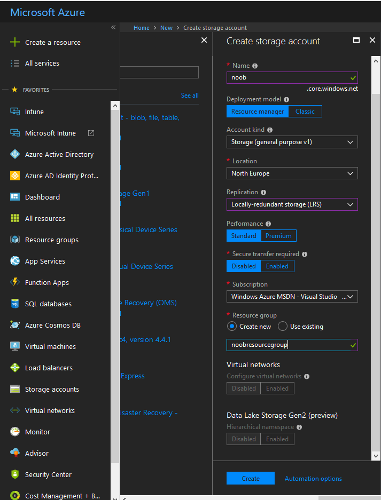This screenshot has height=500, width=381.
Task: Open the Storage accounts icon
Action: point(14,389)
